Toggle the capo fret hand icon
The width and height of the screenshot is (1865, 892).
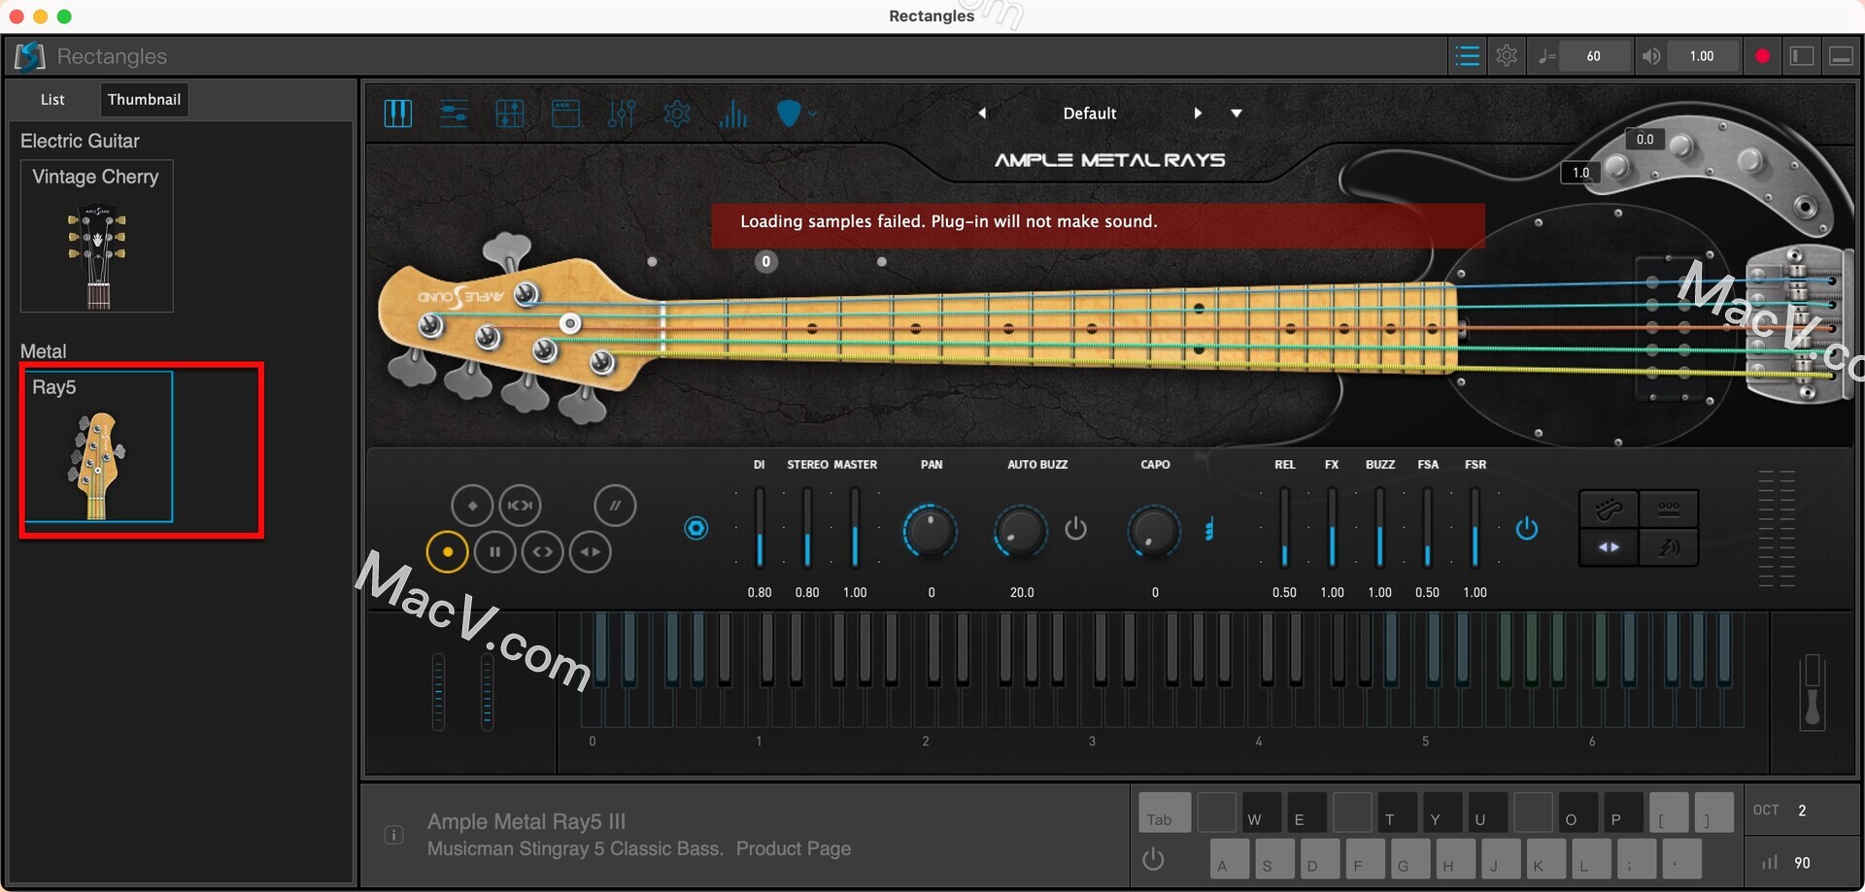[1209, 529]
